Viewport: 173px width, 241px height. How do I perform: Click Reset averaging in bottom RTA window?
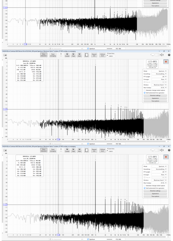(x=53, y=150)
